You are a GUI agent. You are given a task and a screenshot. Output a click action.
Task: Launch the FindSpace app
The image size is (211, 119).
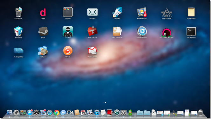pyautogui.click(x=43, y=50)
